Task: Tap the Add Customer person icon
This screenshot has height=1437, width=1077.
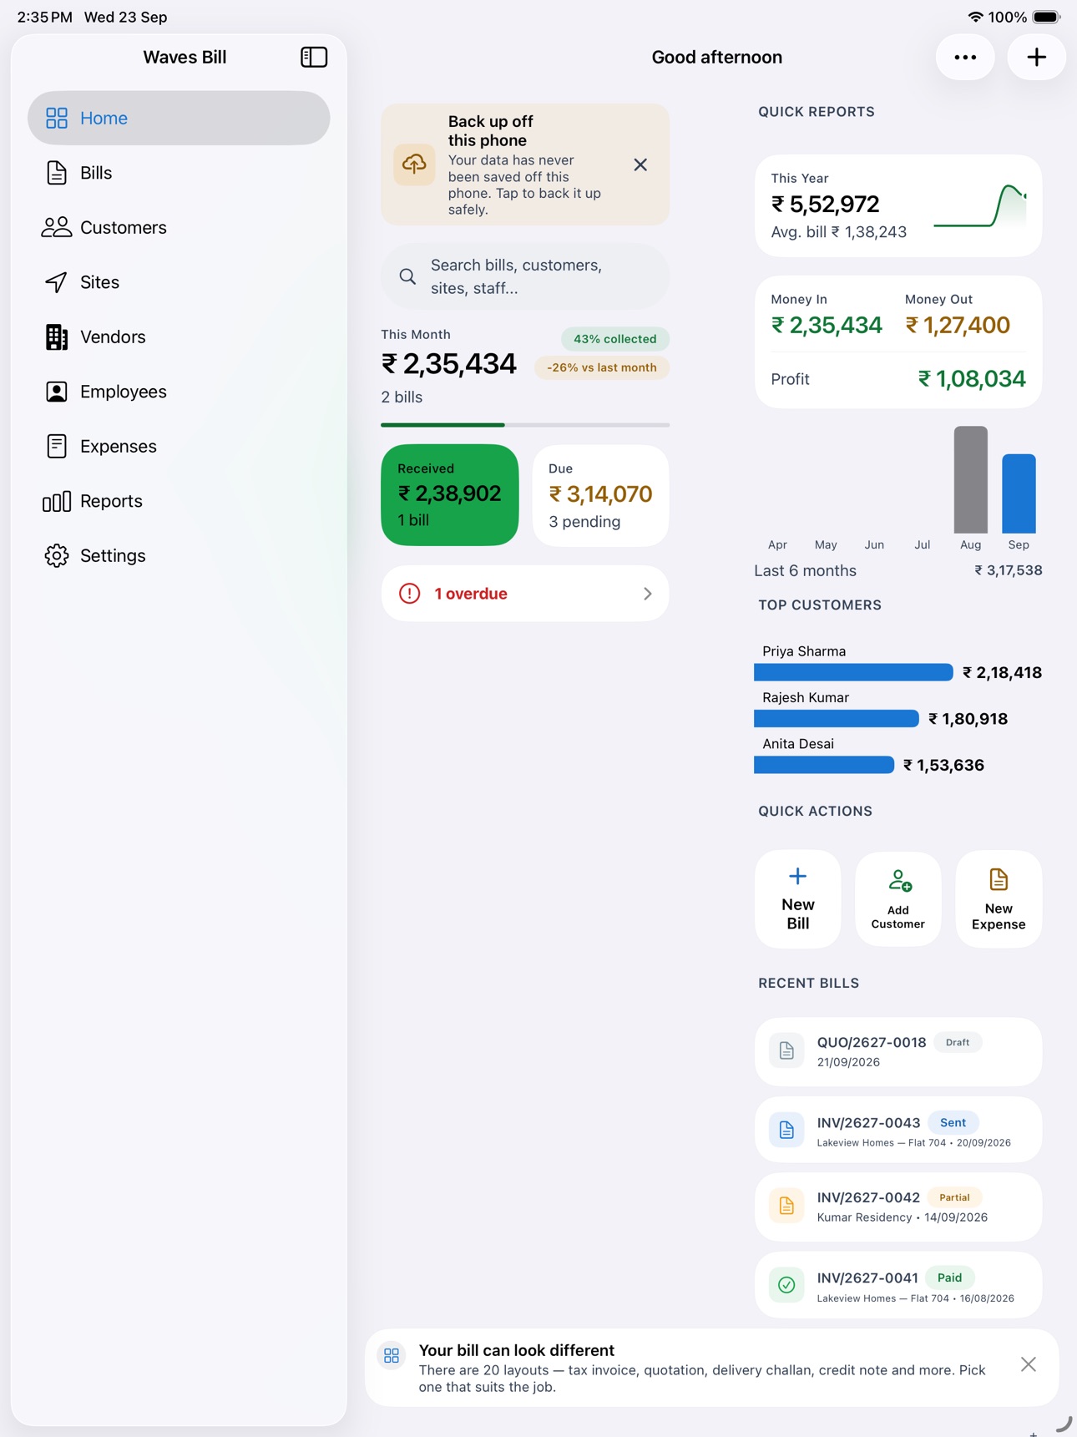Action: point(899,880)
